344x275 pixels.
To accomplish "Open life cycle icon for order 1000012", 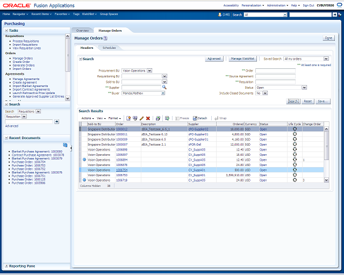I will (295, 129).
